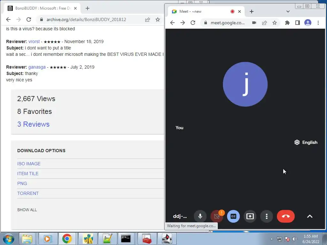Open Windows Explorer from taskbar
This screenshot has width=327, height=245.
point(27,239)
